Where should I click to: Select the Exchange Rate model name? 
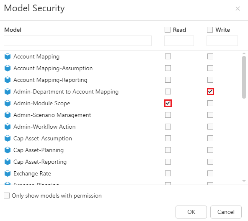(x=32, y=173)
